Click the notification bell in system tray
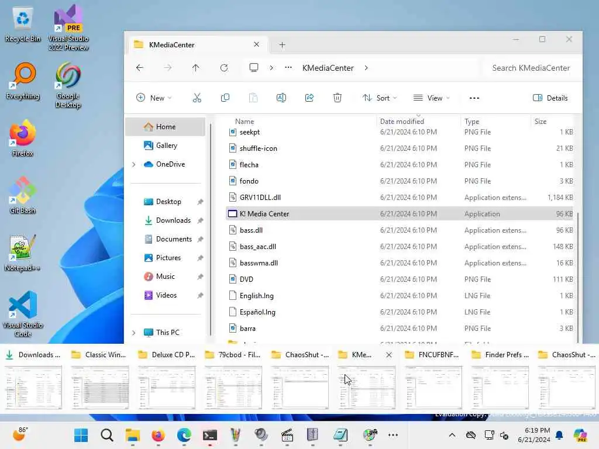The width and height of the screenshot is (599, 449). point(559,435)
